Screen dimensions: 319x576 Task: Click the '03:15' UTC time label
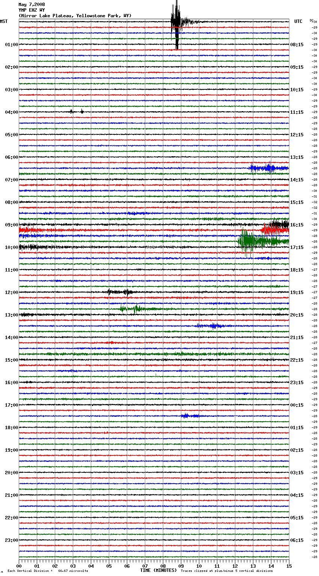297,473
